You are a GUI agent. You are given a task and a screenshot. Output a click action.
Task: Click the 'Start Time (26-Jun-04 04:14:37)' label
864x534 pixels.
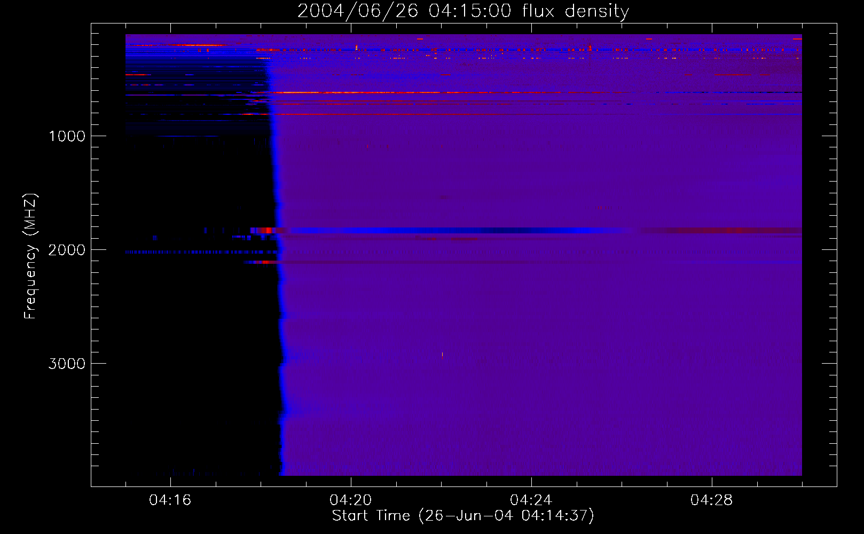(x=463, y=516)
